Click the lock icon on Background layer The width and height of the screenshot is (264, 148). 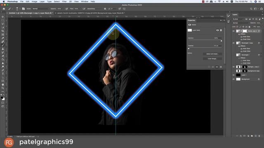pos(259,79)
